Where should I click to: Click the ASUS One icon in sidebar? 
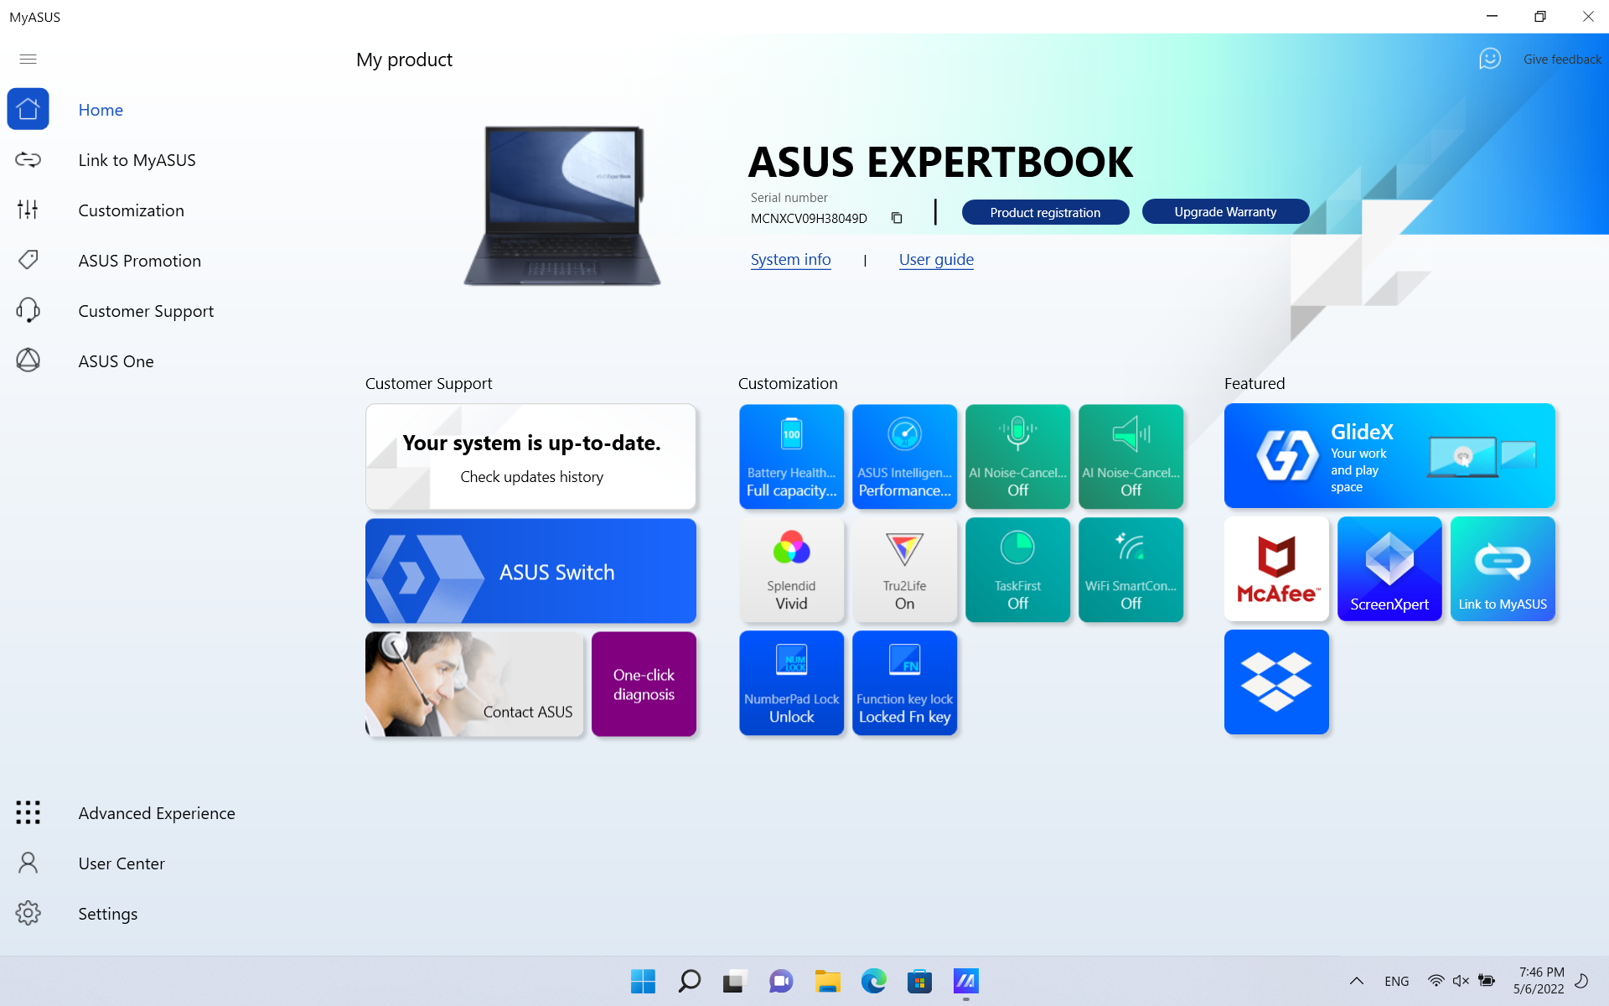click(x=28, y=360)
